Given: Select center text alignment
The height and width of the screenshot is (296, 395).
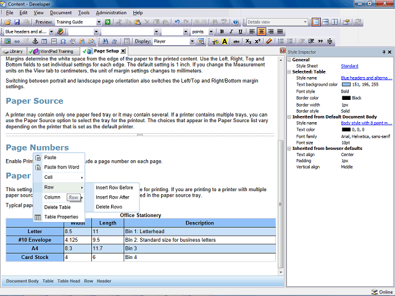Looking at the screenshot, I should point(262,31).
